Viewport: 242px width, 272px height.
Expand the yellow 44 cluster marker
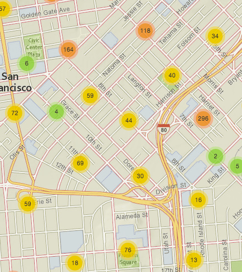coord(129,121)
